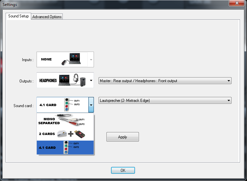Choose 2 CARDS from the sound card list
This screenshot has height=181, width=247.
coord(65,134)
